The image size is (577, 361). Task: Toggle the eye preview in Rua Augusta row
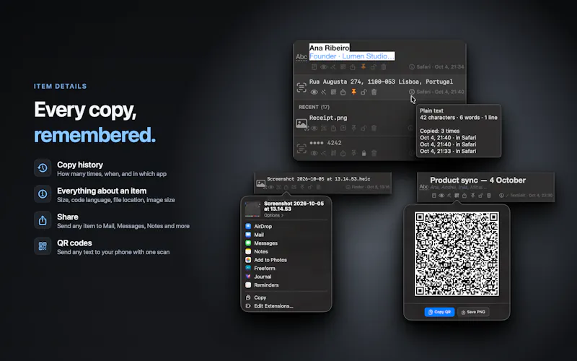(x=314, y=92)
